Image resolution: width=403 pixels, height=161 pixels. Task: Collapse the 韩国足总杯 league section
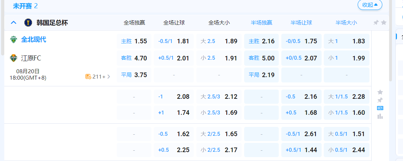(x=14, y=23)
